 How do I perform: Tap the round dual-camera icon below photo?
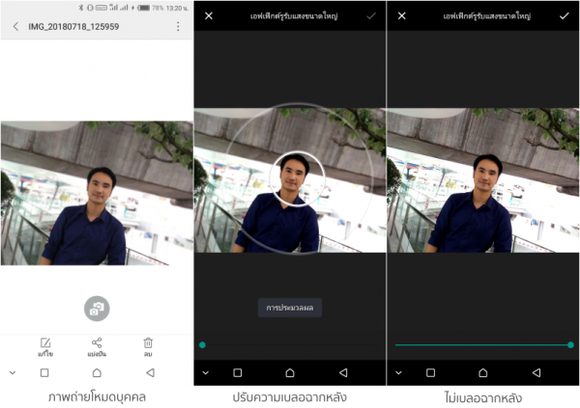pyautogui.click(x=96, y=308)
